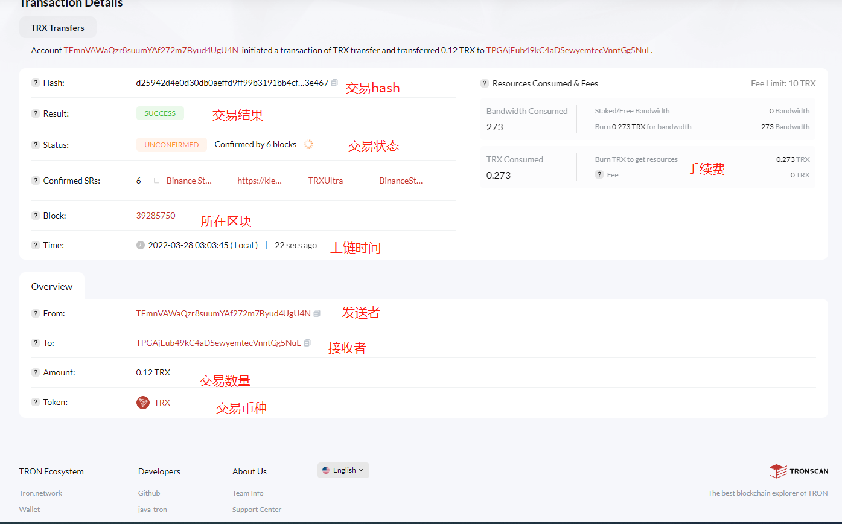842x524 pixels.
Task: Click the help icon beside Block
Action: click(x=36, y=216)
